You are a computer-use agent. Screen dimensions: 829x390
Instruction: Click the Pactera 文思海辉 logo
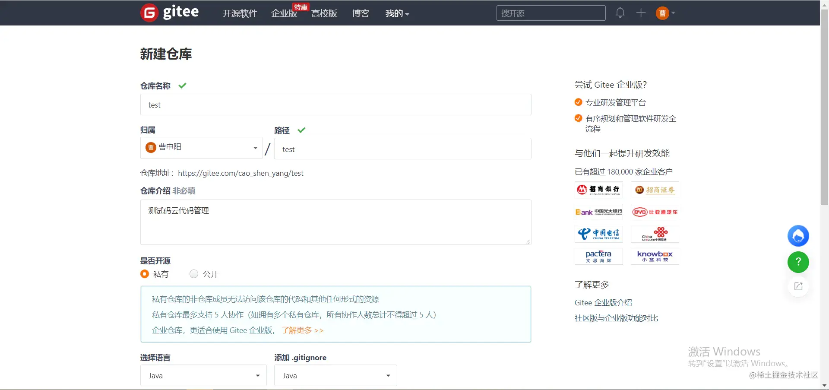coord(598,256)
